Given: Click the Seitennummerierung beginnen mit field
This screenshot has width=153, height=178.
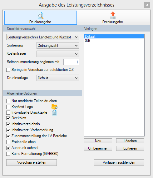Looking at the screenshot, I should click(71, 62).
